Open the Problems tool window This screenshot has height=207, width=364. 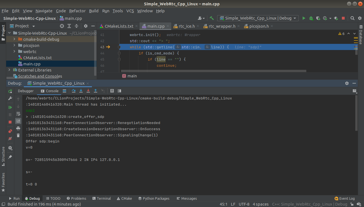pyautogui.click(x=76, y=198)
